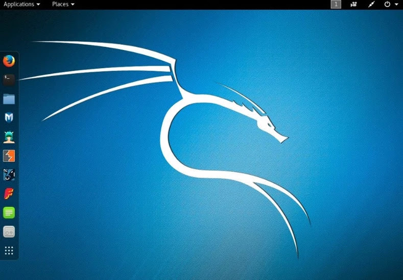The width and height of the screenshot is (403, 280).
Task: Start Armitage from the dock
Action: point(9,137)
